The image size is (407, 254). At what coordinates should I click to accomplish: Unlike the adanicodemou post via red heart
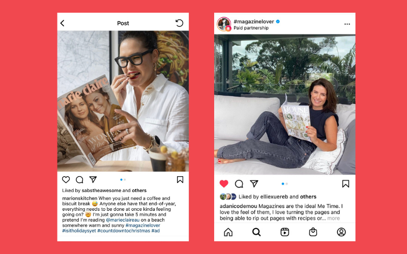224,184
